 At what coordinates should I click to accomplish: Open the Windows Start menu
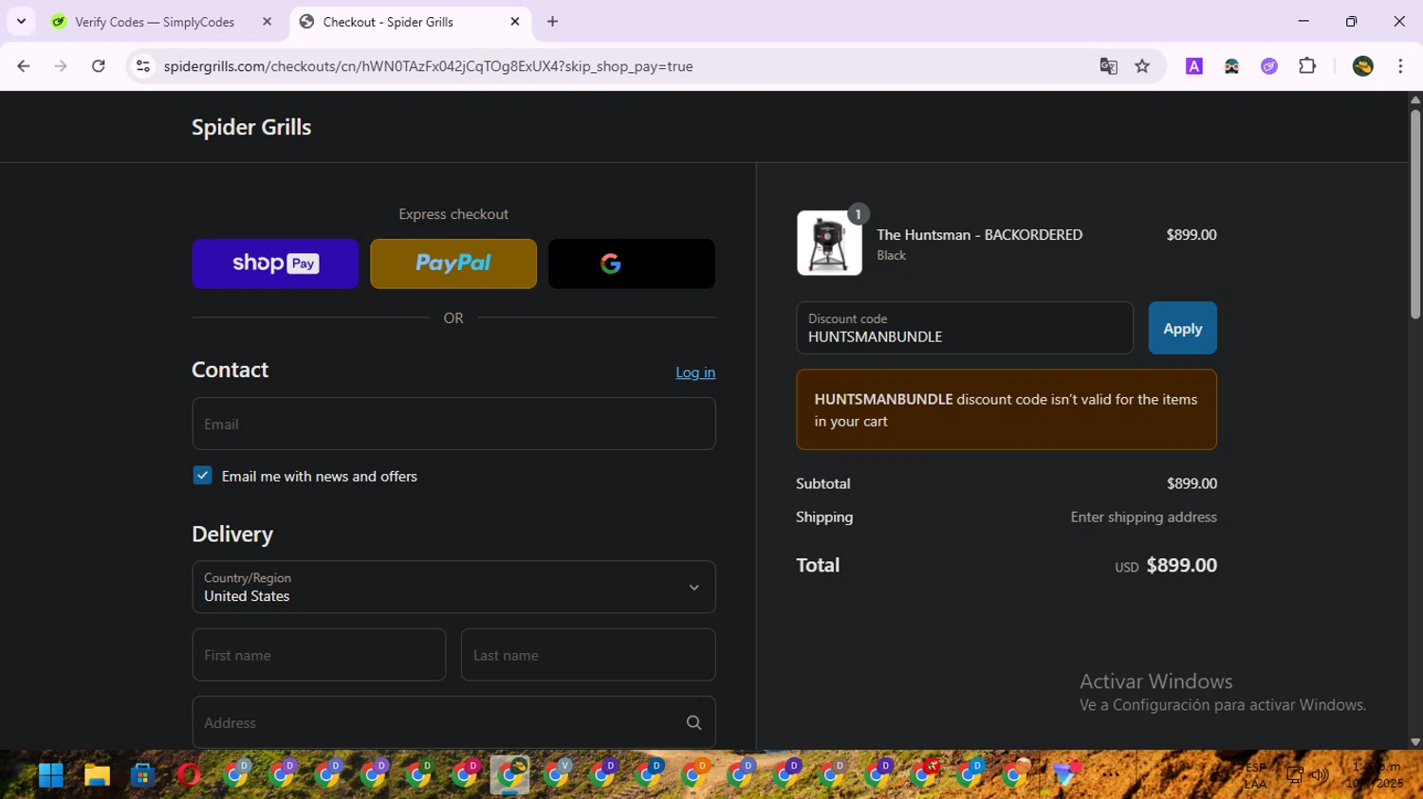(x=51, y=775)
